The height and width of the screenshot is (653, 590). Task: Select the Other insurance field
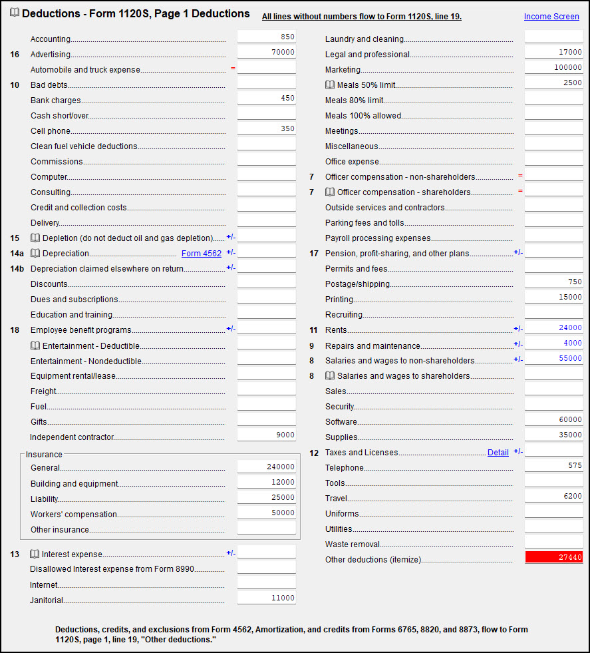pos(267,528)
